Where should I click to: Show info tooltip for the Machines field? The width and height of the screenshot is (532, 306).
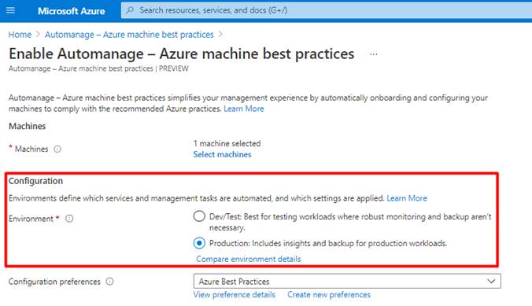(x=57, y=149)
